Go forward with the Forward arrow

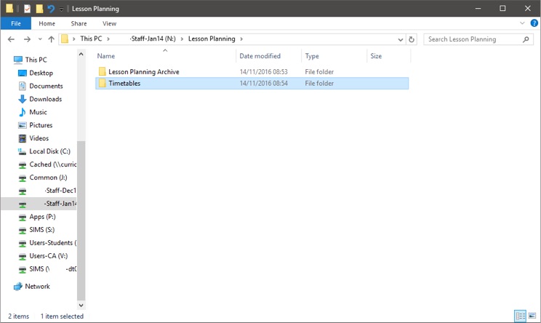tap(27, 39)
